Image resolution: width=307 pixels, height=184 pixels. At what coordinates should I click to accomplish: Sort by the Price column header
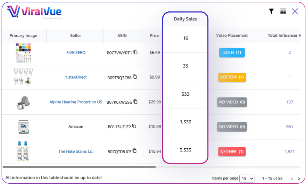tap(155, 36)
